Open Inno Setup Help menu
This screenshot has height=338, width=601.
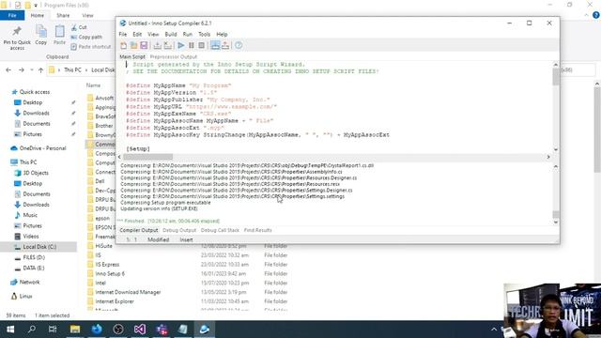click(222, 34)
